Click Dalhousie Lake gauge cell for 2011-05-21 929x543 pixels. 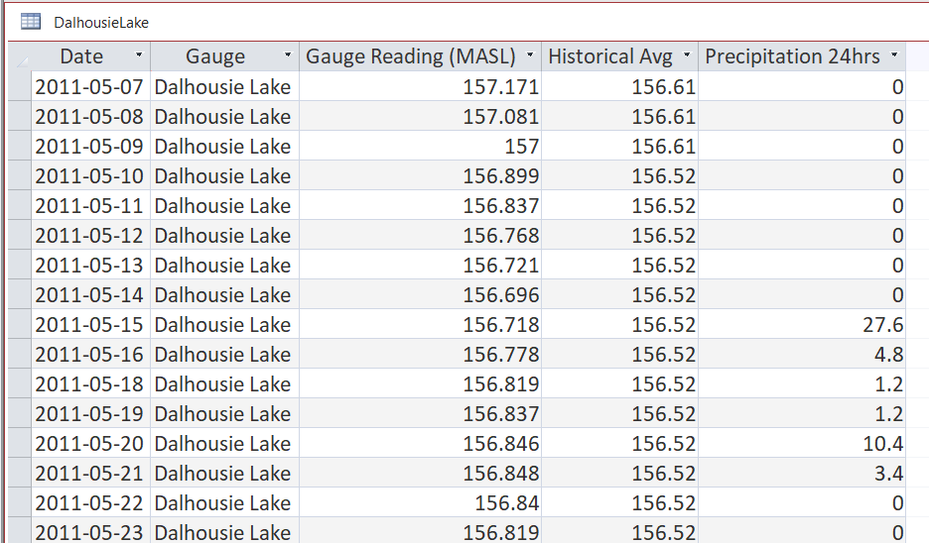(224, 474)
